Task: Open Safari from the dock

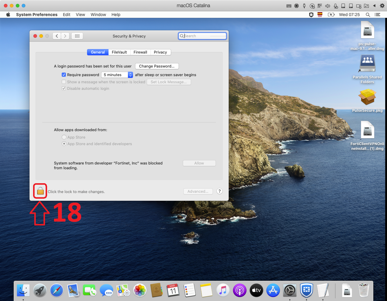Action: click(x=57, y=290)
